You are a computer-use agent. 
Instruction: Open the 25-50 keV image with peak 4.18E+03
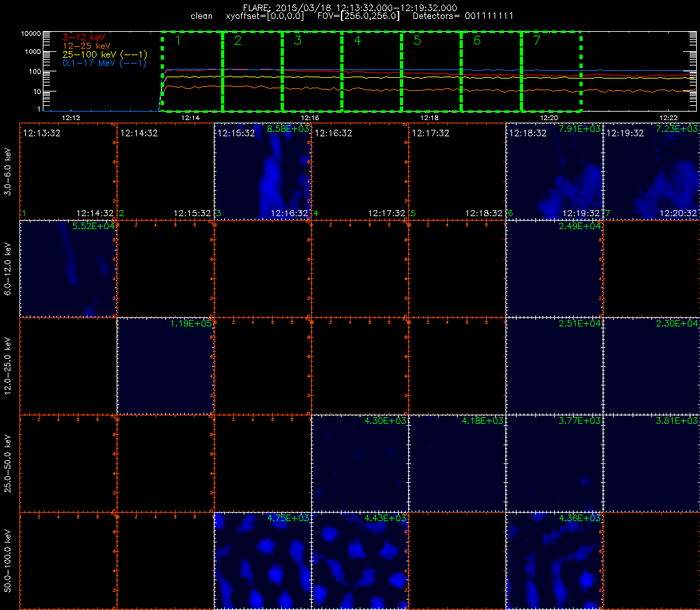pos(457,463)
